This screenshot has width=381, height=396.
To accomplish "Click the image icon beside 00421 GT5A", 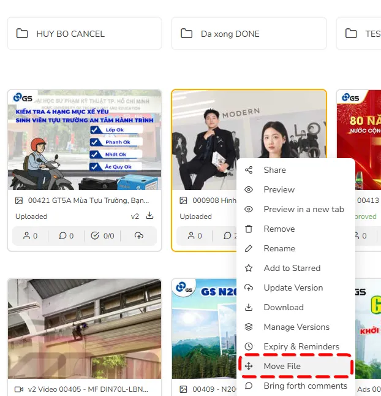I will point(19,201).
